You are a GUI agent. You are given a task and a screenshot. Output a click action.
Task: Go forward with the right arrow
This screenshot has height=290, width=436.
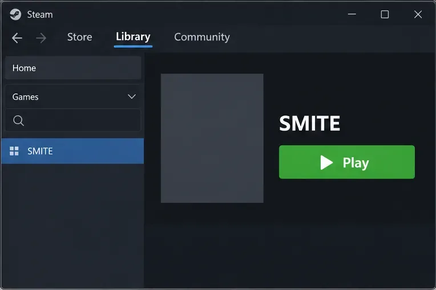pos(41,38)
